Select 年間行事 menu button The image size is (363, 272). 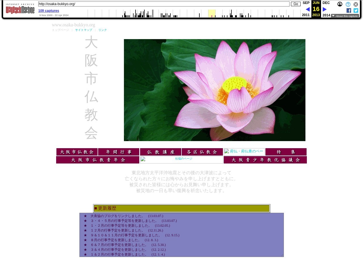click(x=119, y=152)
